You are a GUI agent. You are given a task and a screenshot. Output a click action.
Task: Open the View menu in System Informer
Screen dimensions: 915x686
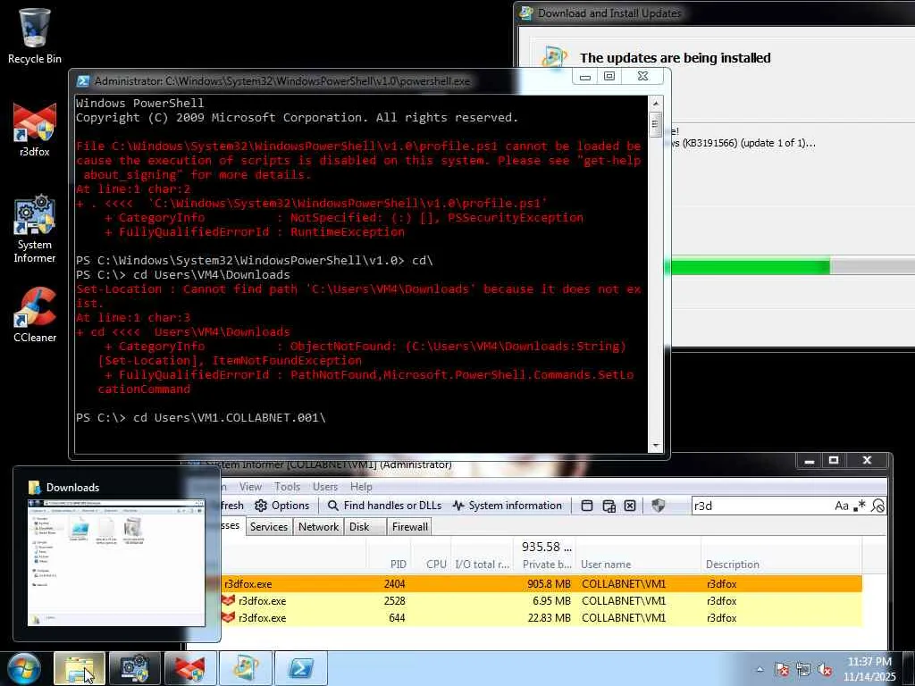pos(250,487)
